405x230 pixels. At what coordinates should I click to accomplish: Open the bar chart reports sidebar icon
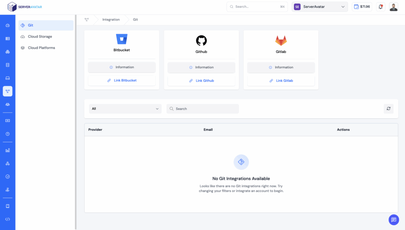coord(8,150)
